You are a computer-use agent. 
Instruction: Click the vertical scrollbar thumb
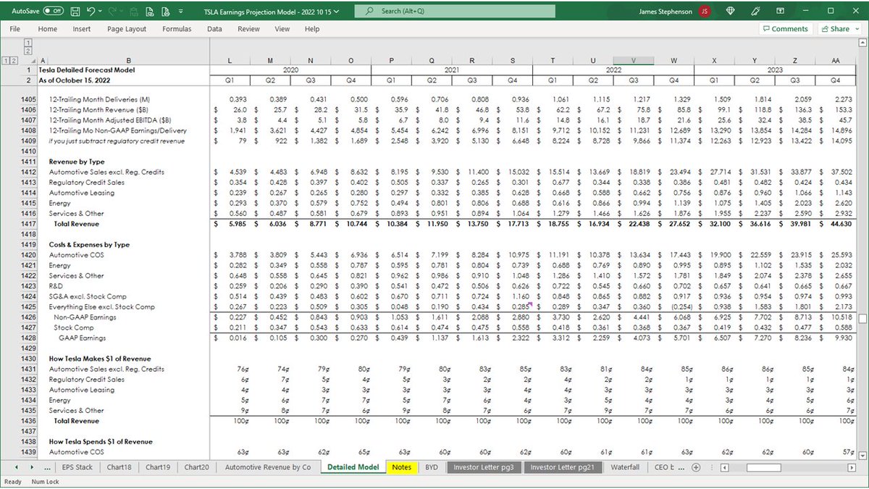[862, 319]
